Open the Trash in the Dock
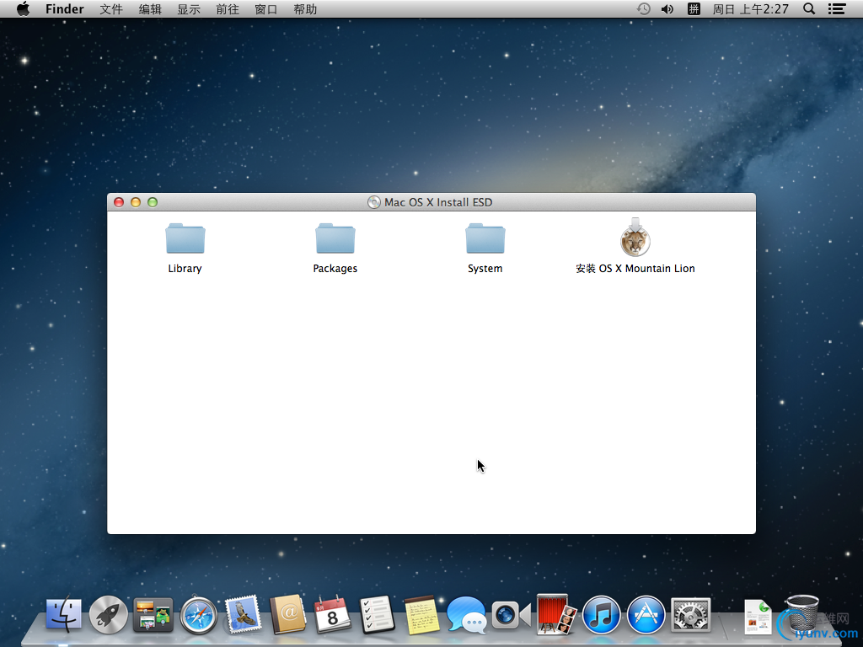 [x=802, y=614]
